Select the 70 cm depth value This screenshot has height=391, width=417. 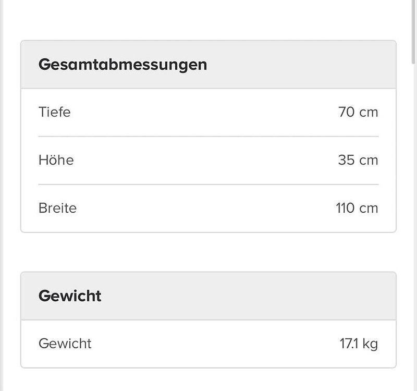point(358,112)
